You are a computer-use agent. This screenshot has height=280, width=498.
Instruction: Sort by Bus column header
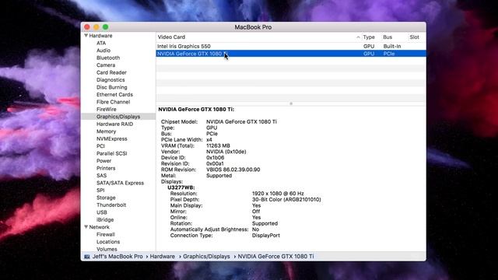click(388, 37)
